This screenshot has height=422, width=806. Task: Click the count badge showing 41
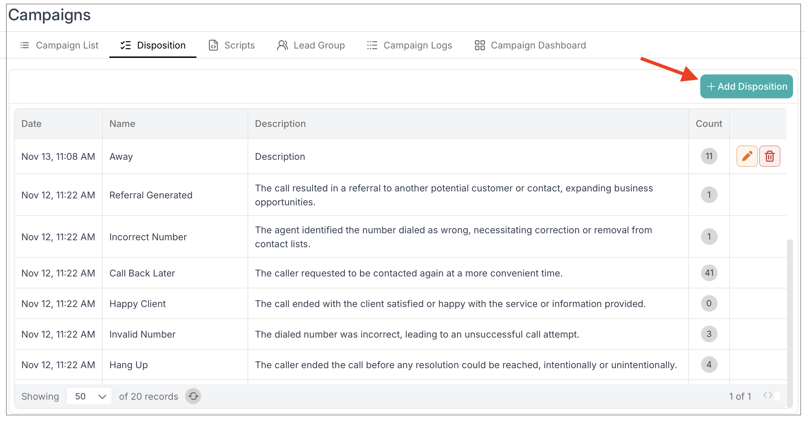709,273
